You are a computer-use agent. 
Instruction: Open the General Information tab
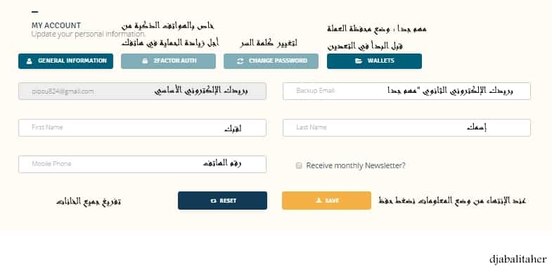coord(66,61)
